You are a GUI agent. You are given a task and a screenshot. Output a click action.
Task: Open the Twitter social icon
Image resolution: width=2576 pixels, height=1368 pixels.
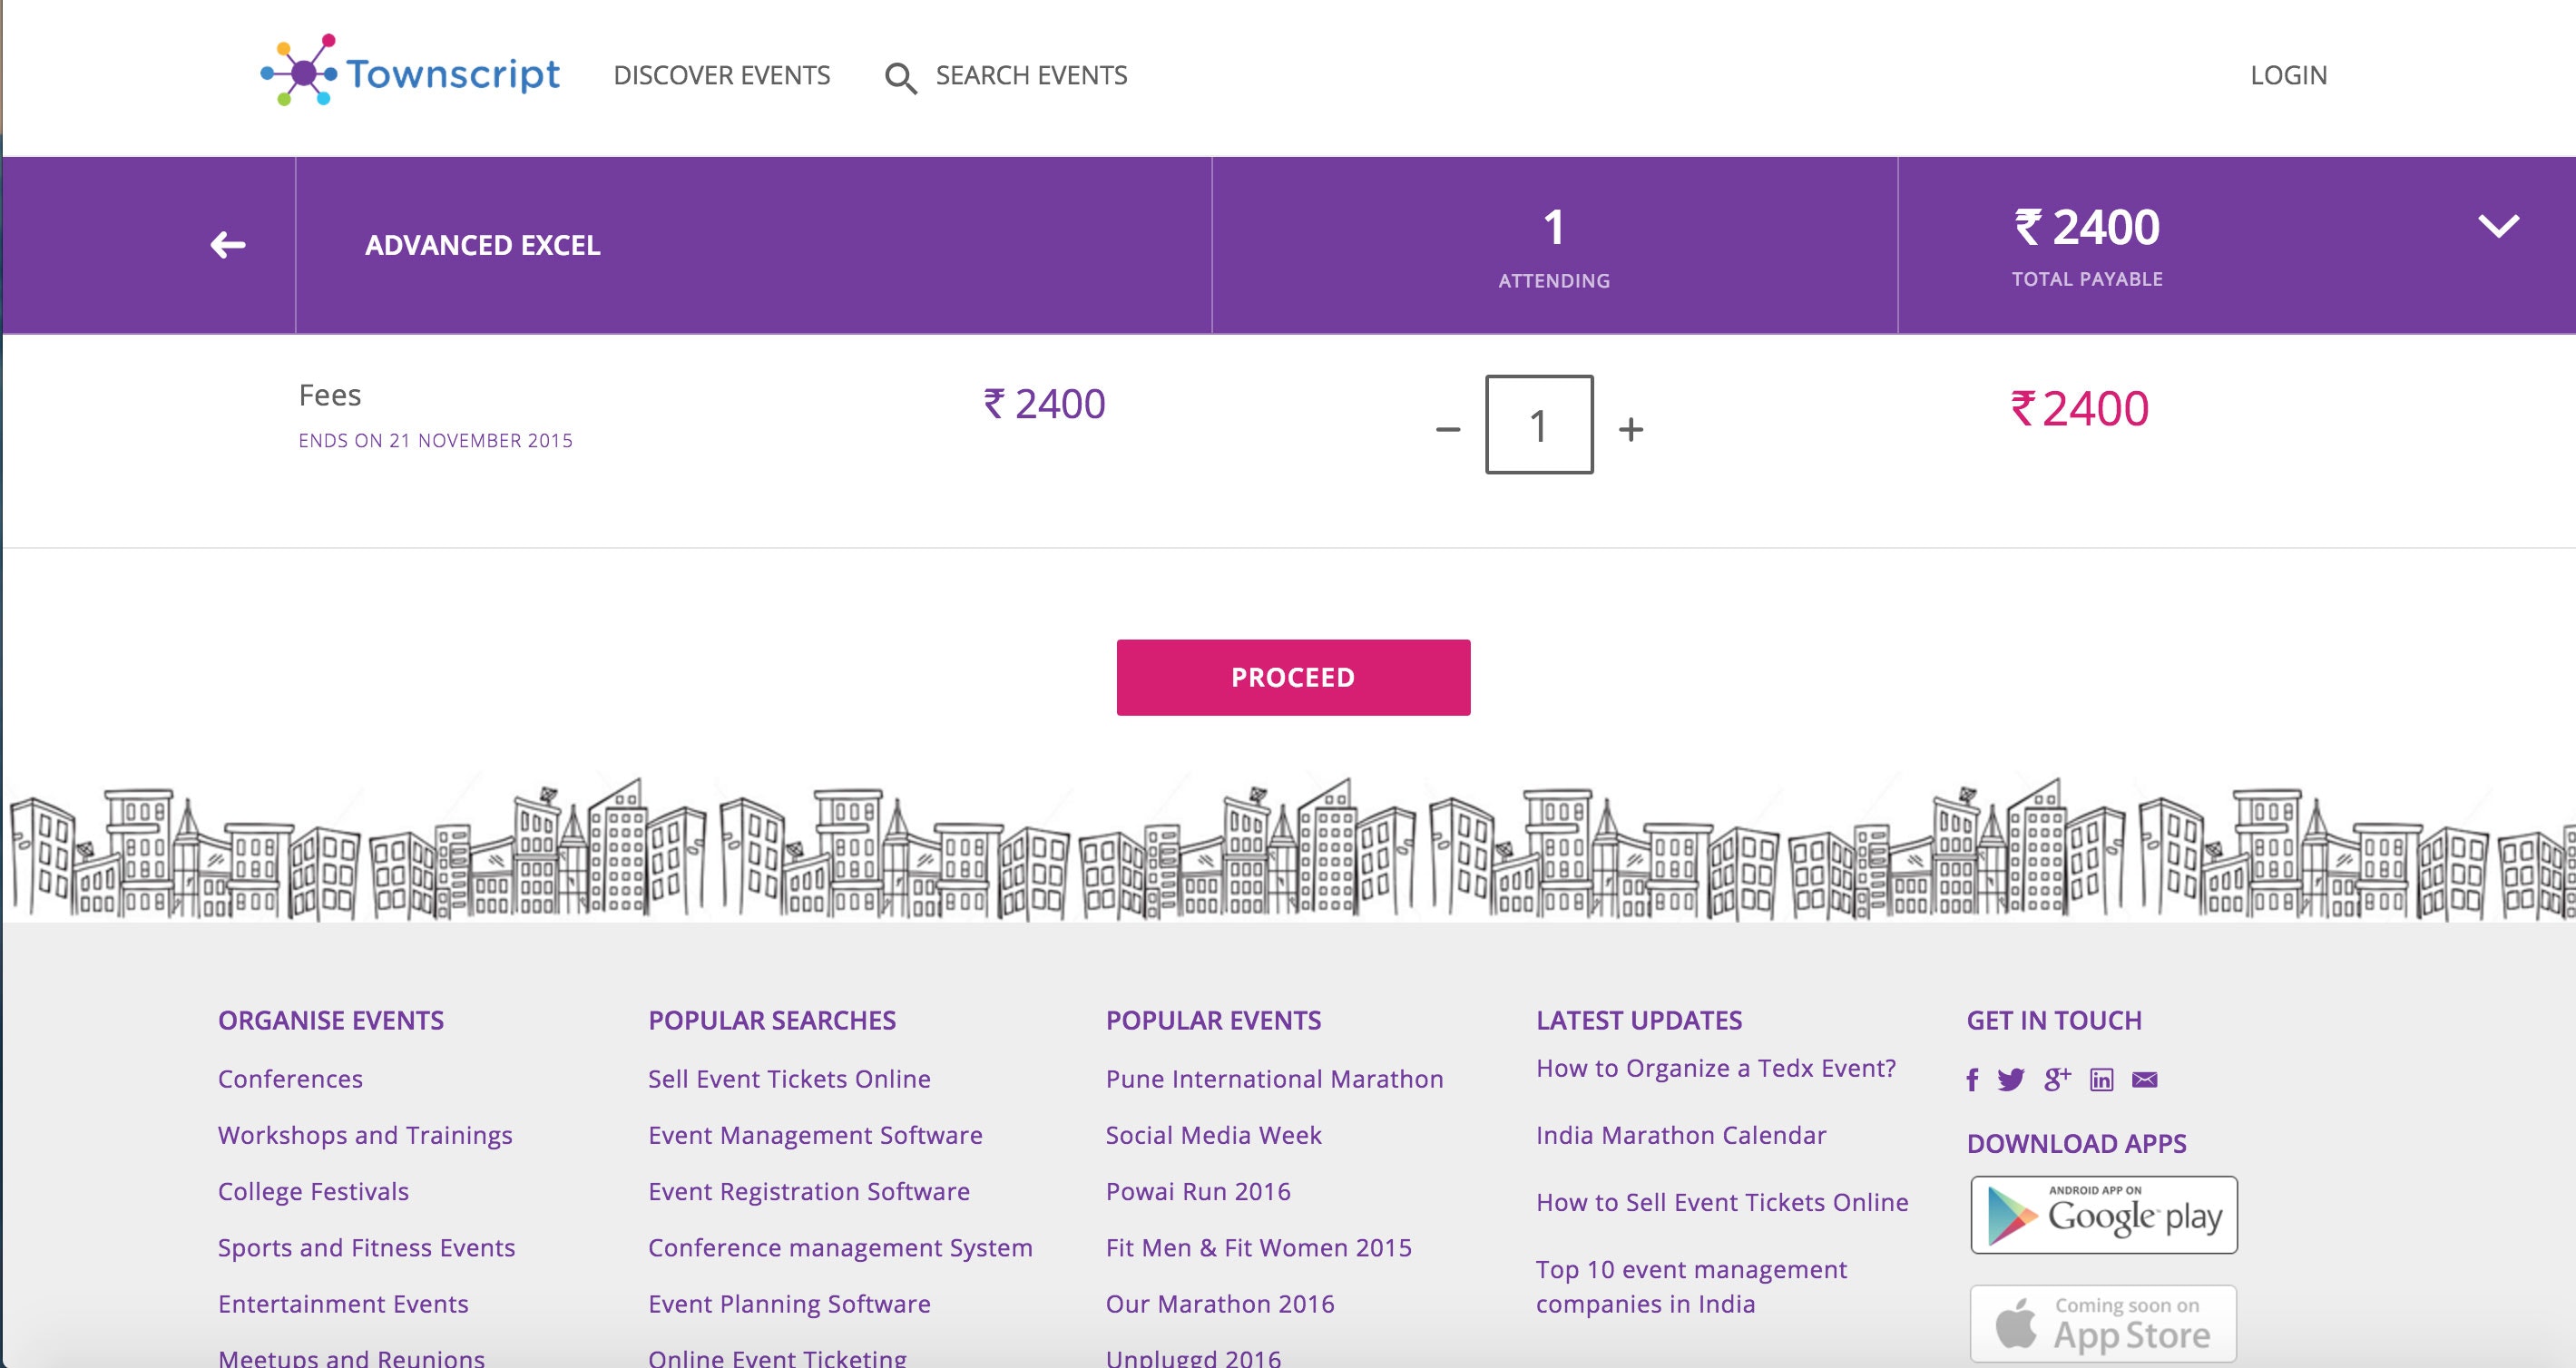point(2010,1080)
